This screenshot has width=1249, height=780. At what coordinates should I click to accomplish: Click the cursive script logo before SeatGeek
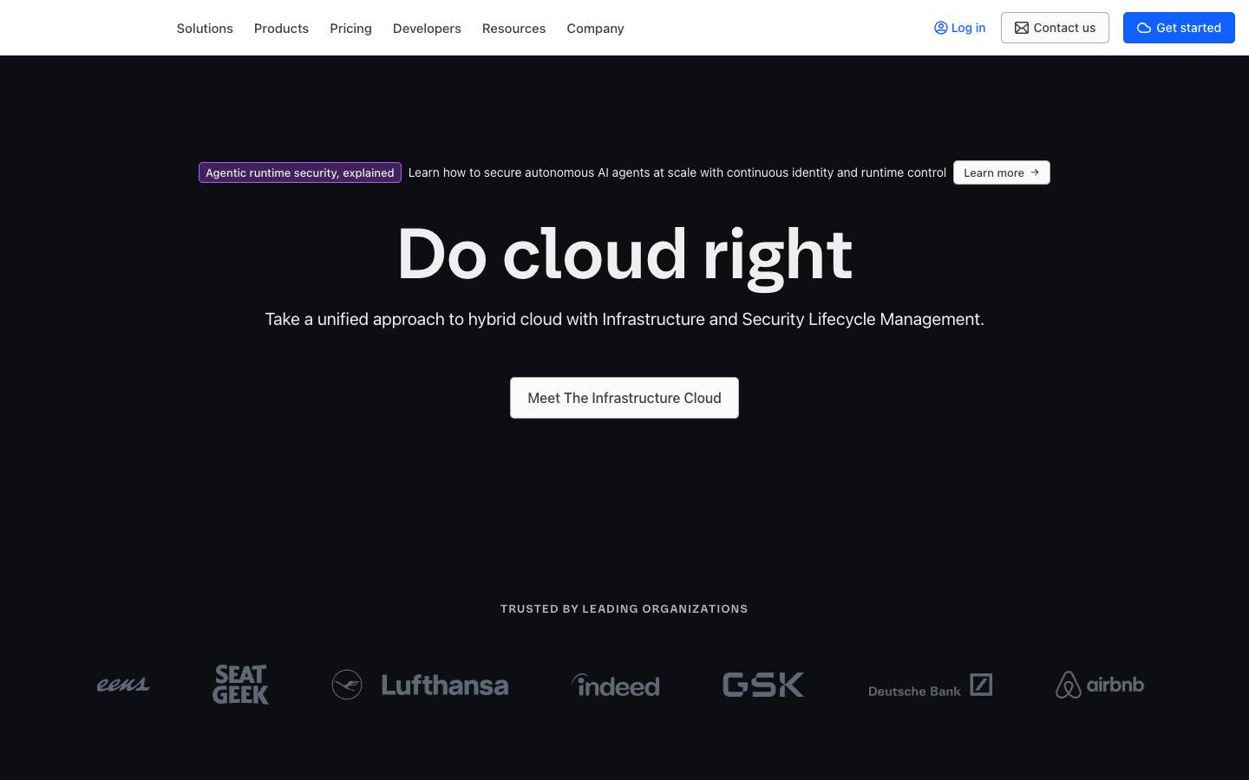click(x=123, y=685)
